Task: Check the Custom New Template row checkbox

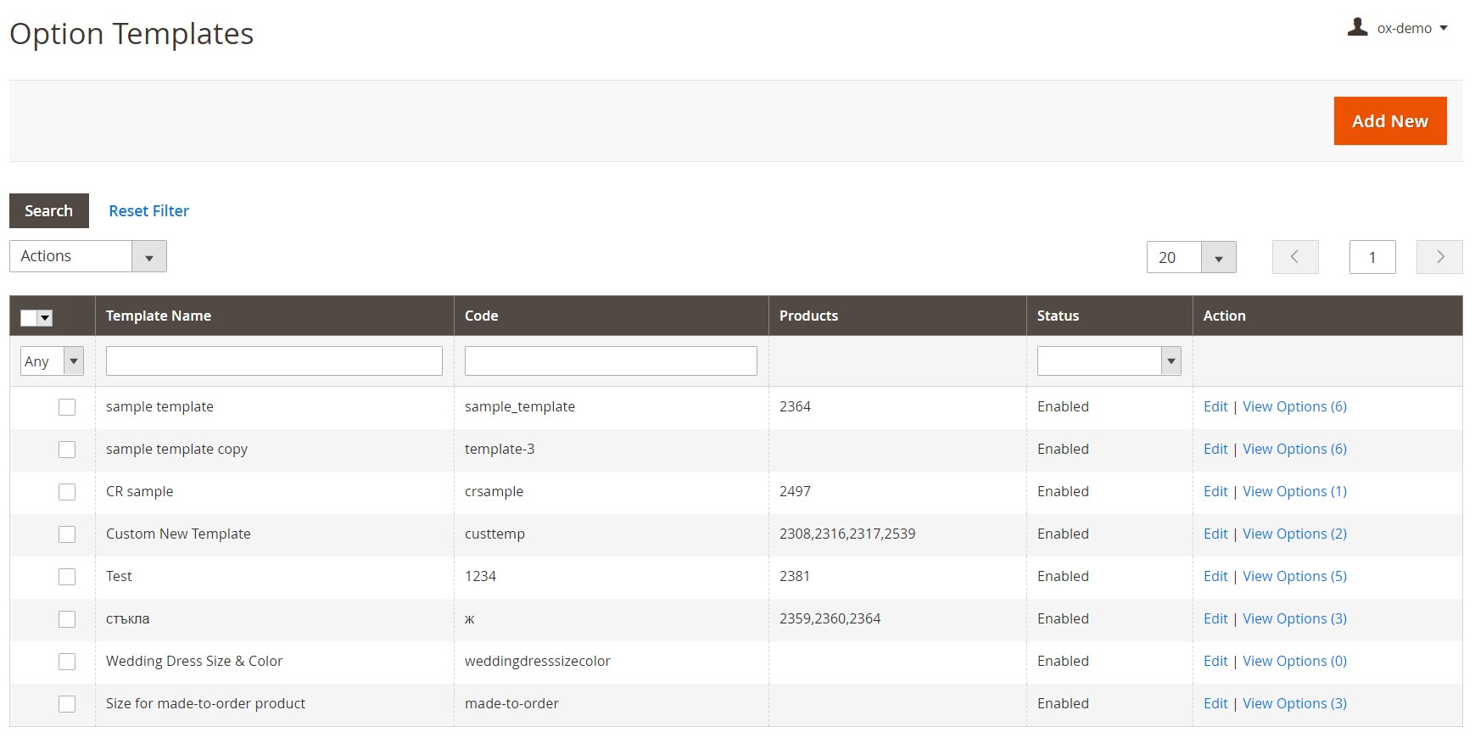Action: 67,534
